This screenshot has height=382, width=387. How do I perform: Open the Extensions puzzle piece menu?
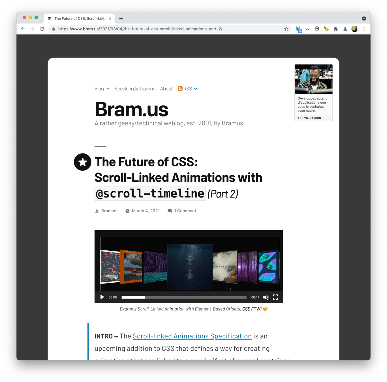pyautogui.click(x=336, y=29)
